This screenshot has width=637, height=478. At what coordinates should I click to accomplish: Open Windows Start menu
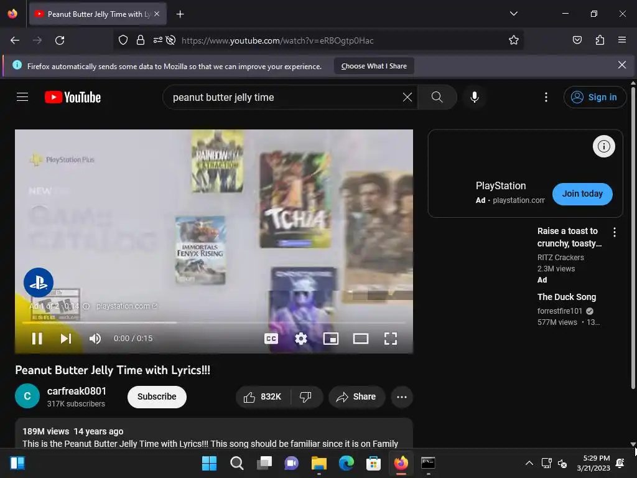[x=209, y=463]
